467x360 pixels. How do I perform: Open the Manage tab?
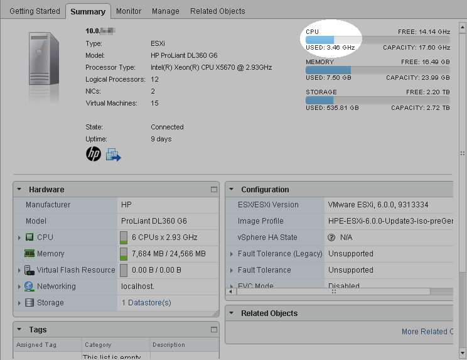click(x=166, y=11)
